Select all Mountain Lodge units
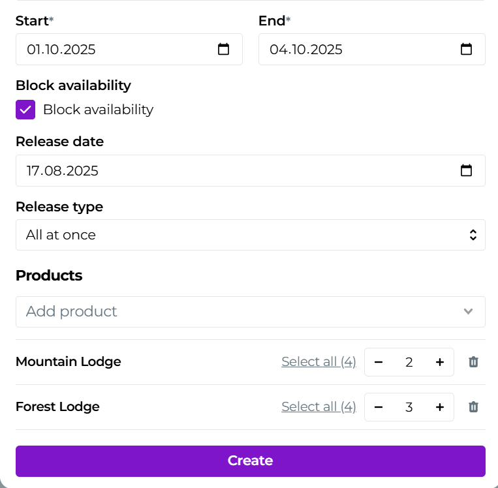This screenshot has width=498, height=488. [319, 362]
